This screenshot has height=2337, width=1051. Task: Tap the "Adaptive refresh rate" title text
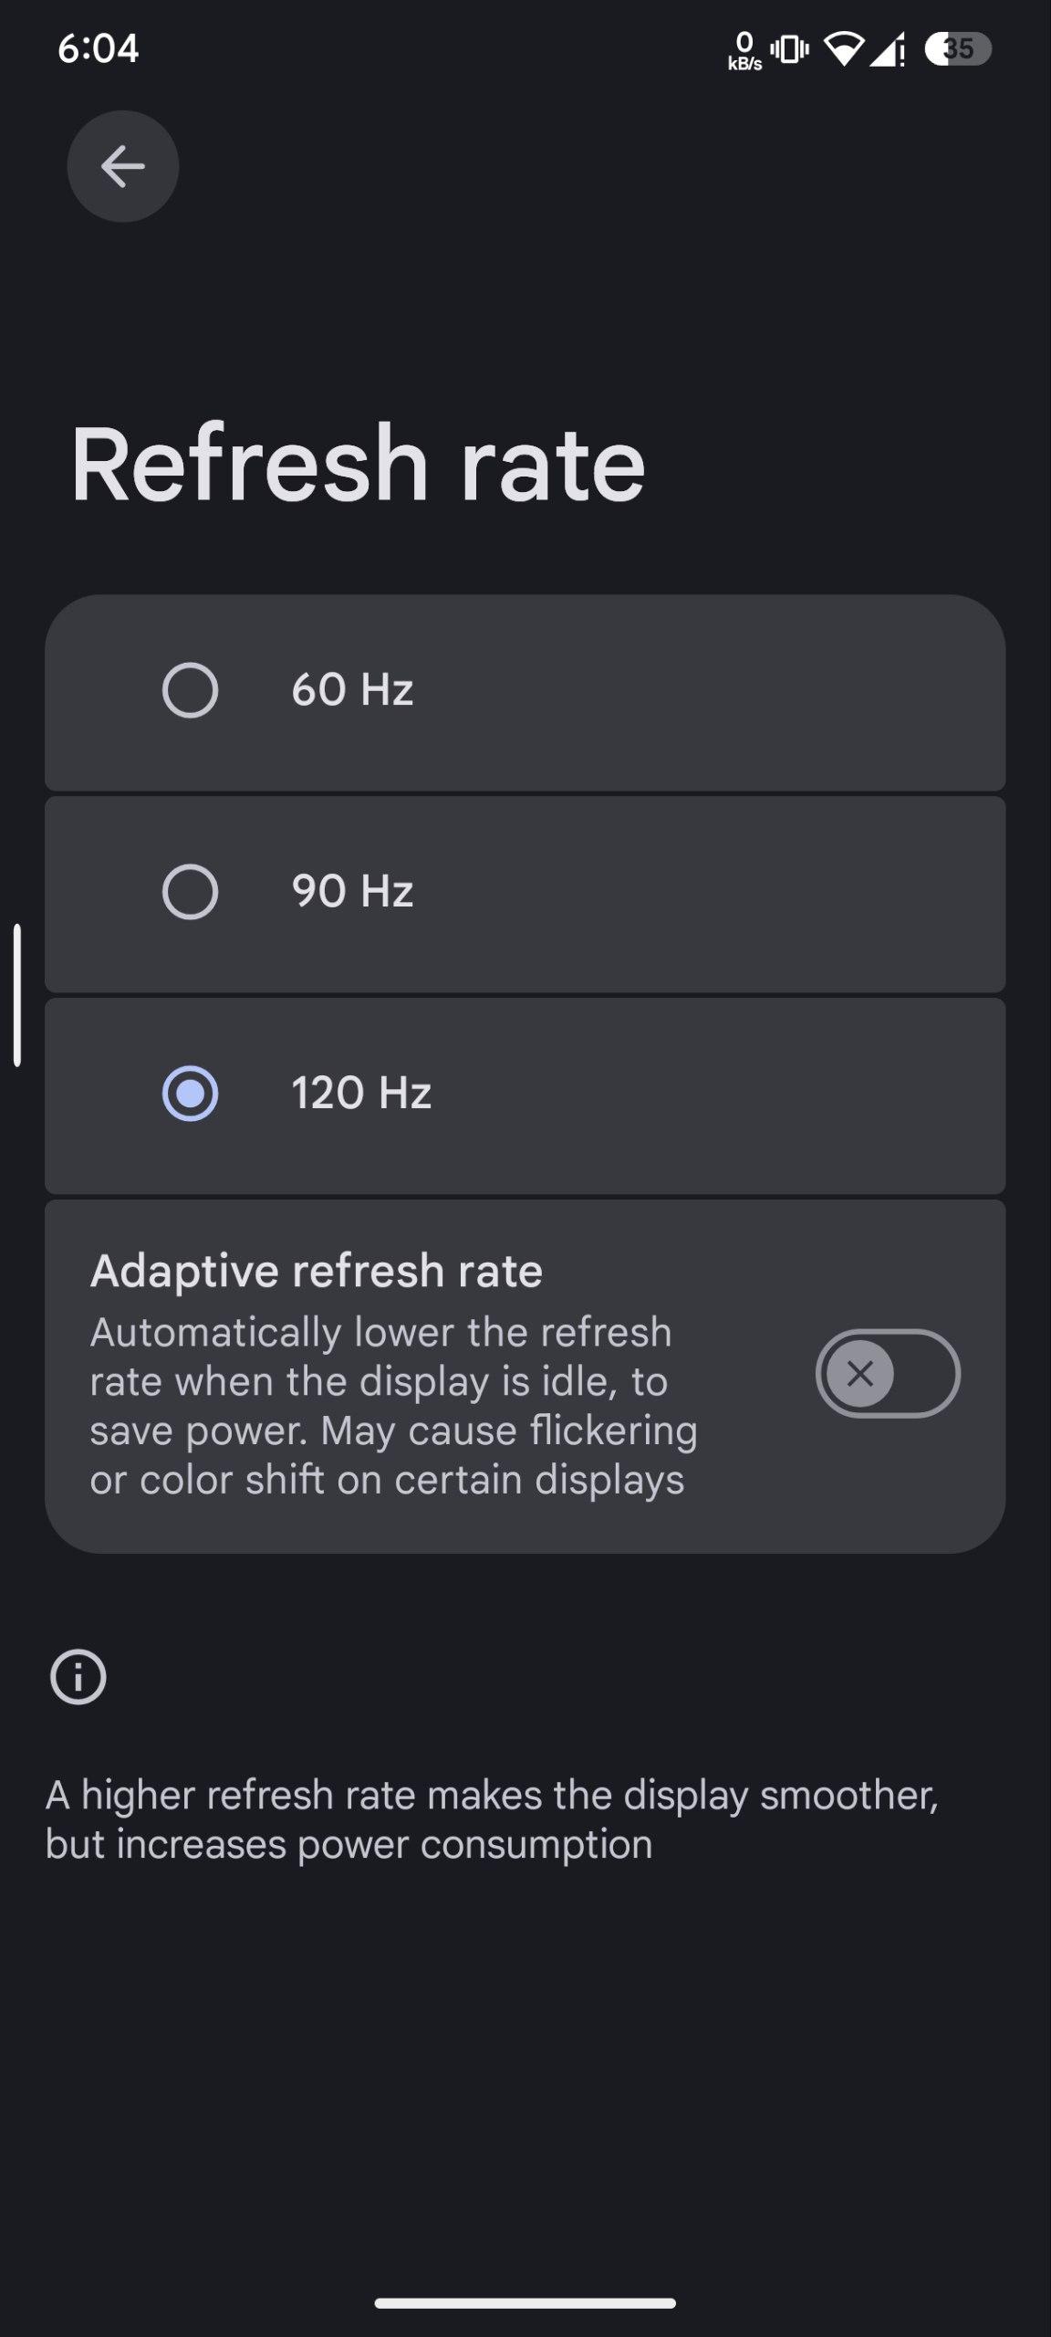316,1271
